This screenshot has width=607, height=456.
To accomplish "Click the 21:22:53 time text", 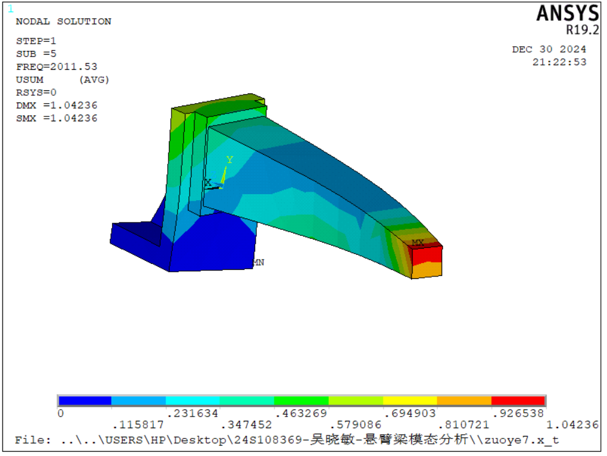I will pyautogui.click(x=559, y=62).
